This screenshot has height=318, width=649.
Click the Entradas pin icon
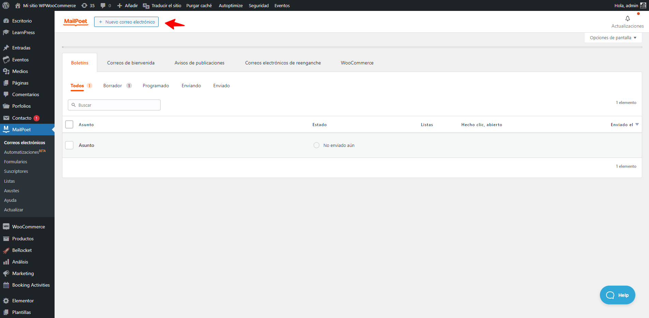pos(6,48)
